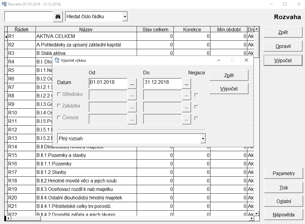Click the binoculars search icon
This screenshot has height=224, width=305.
click(58, 17)
